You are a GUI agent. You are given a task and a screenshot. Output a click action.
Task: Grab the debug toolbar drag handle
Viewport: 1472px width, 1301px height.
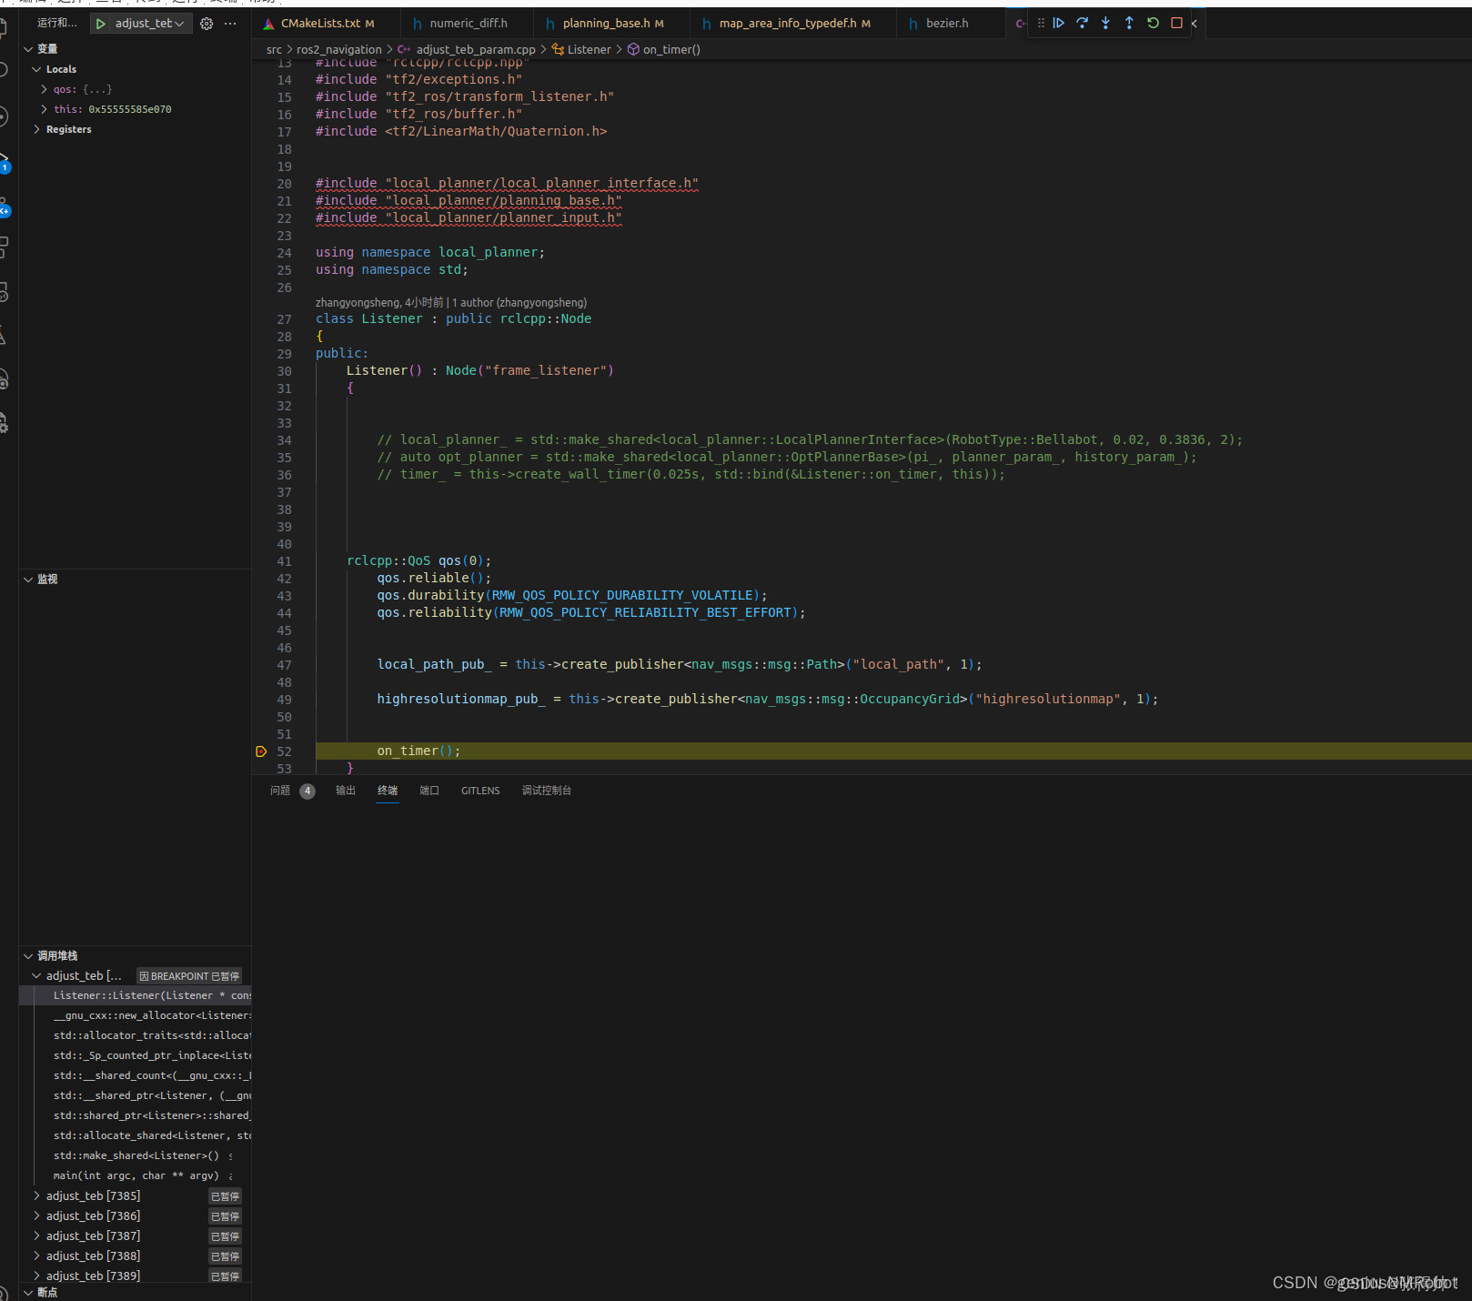coord(1041,23)
